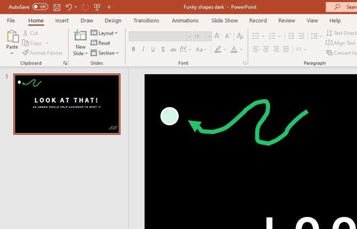The image size is (357, 229).
Task: Click the New Slide icon
Action: pyautogui.click(x=81, y=35)
